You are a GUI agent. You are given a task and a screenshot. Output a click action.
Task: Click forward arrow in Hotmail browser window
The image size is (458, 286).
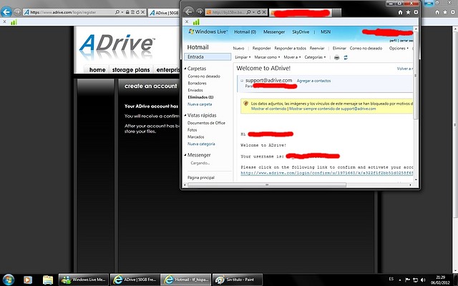pos(200,12)
